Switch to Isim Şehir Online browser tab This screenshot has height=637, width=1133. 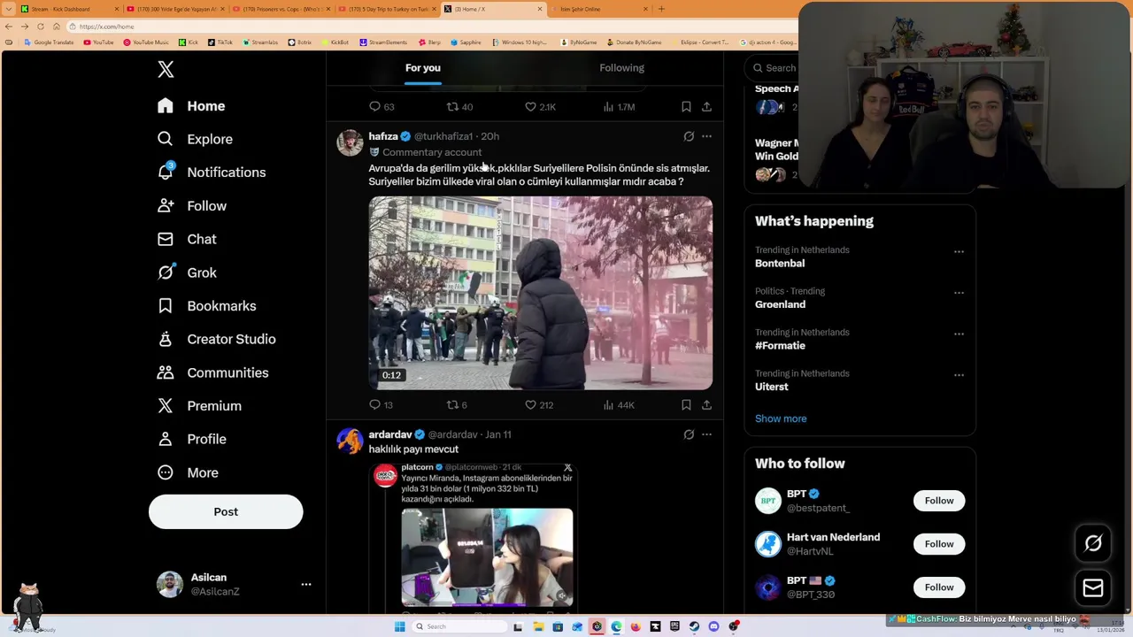[598, 9]
